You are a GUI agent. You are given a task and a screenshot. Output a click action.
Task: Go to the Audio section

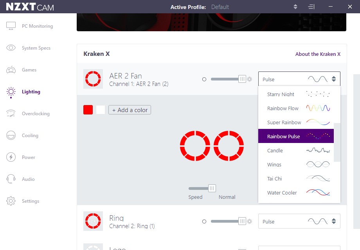tap(28, 179)
